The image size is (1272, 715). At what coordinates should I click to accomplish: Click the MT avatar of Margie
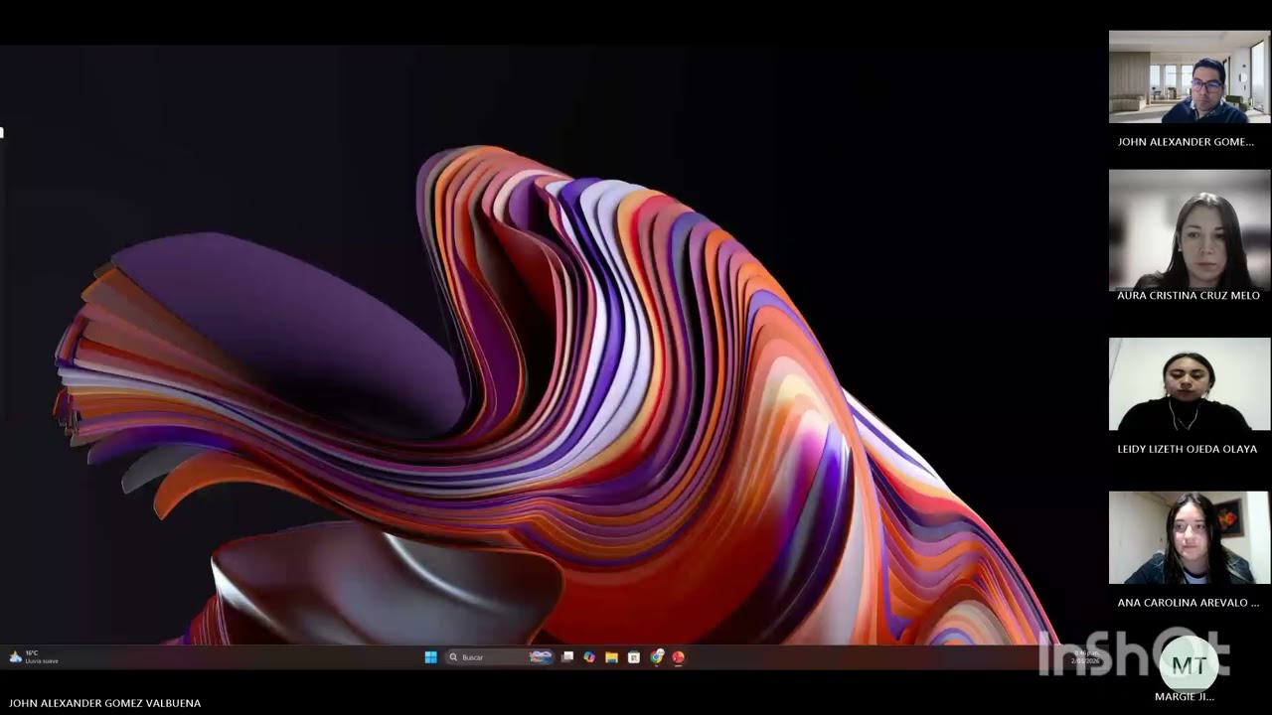coord(1189,665)
